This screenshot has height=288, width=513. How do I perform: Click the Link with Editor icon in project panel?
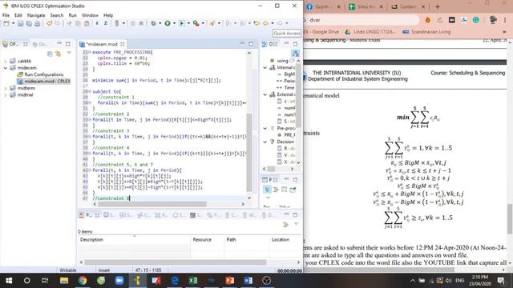coord(59,54)
